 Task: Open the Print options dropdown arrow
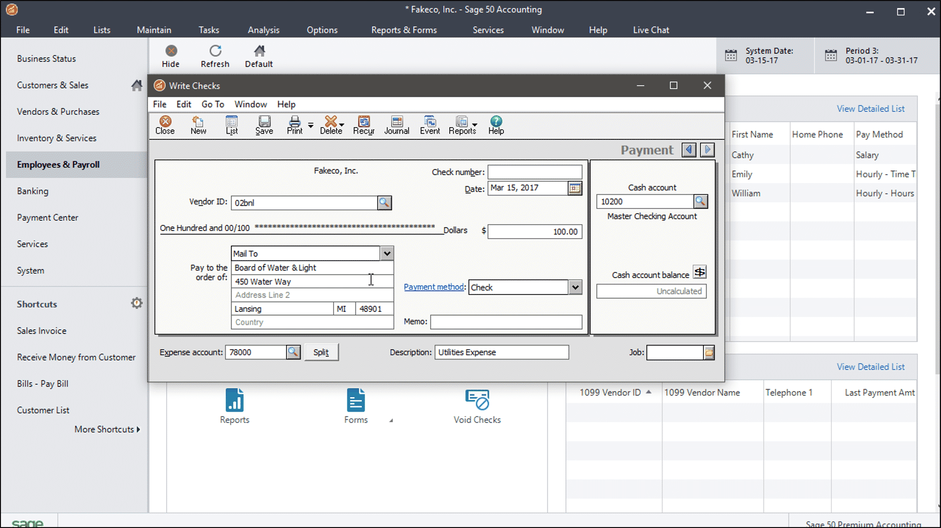311,125
